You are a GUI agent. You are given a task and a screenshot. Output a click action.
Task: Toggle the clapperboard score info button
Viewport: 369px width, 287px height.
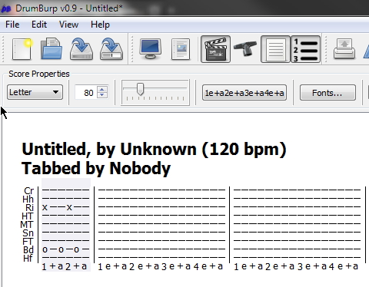(215, 49)
